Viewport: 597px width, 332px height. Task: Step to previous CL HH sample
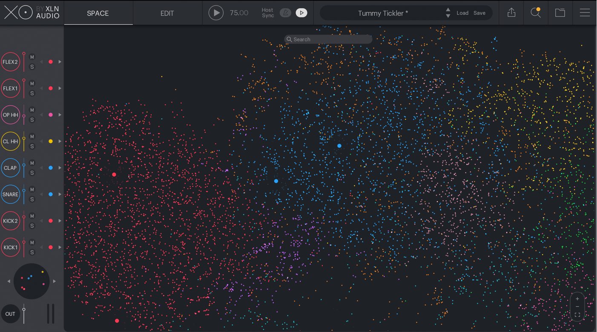[41, 141]
